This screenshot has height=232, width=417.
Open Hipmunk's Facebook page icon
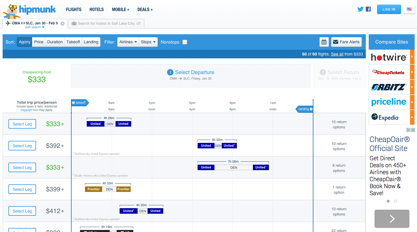point(368,9)
